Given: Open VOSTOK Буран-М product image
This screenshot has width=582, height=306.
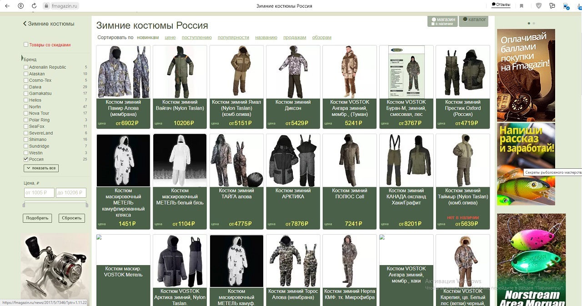Looking at the screenshot, I should pyautogui.click(x=406, y=72).
